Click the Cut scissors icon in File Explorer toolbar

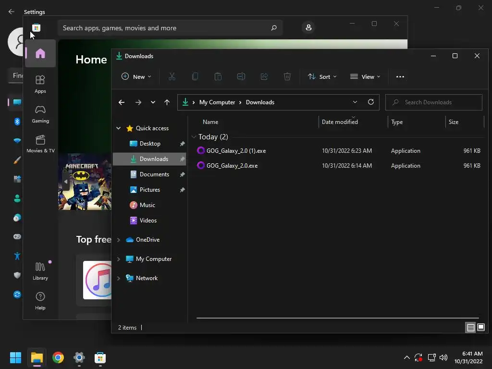(172, 76)
